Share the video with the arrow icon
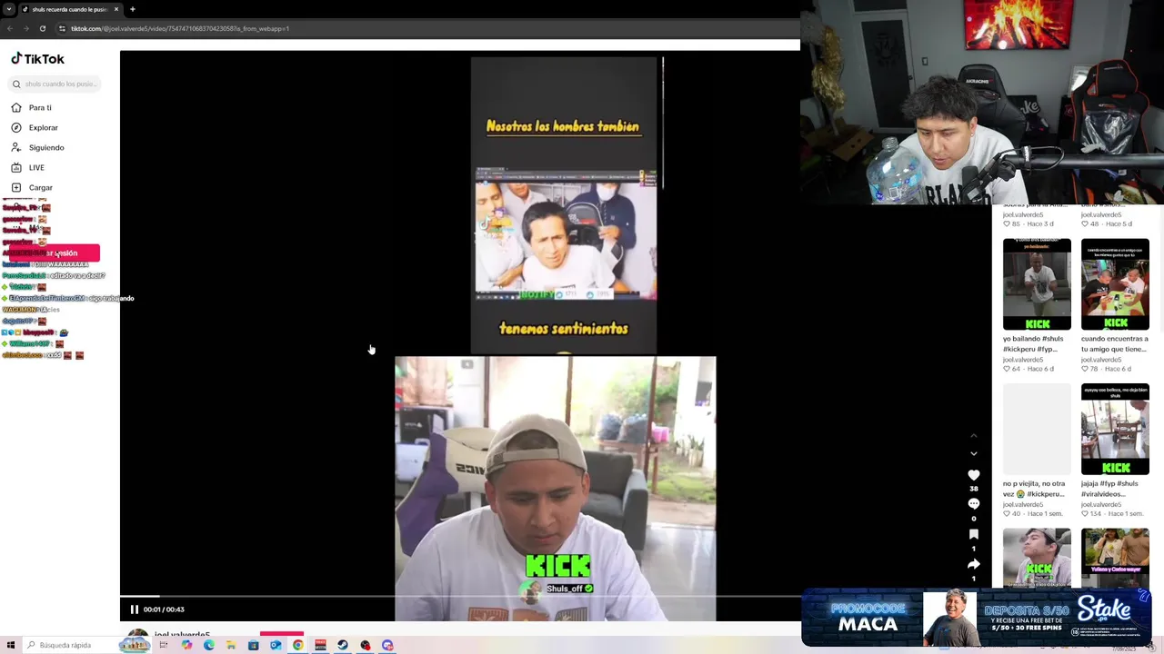Viewport: 1164px width, 654px height. point(974,564)
